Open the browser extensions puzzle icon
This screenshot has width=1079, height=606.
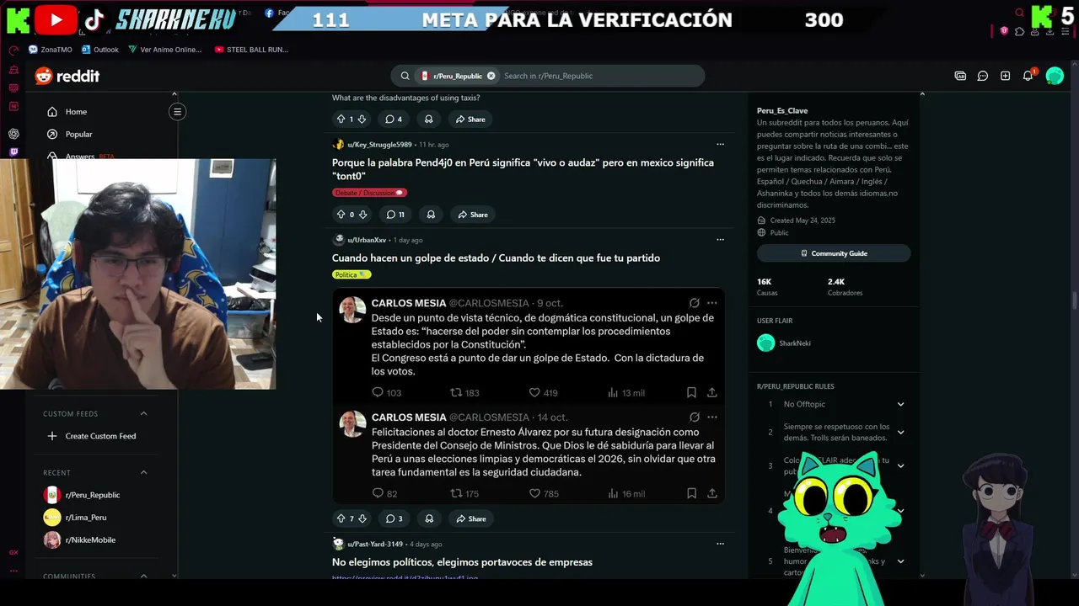[x=1020, y=31]
